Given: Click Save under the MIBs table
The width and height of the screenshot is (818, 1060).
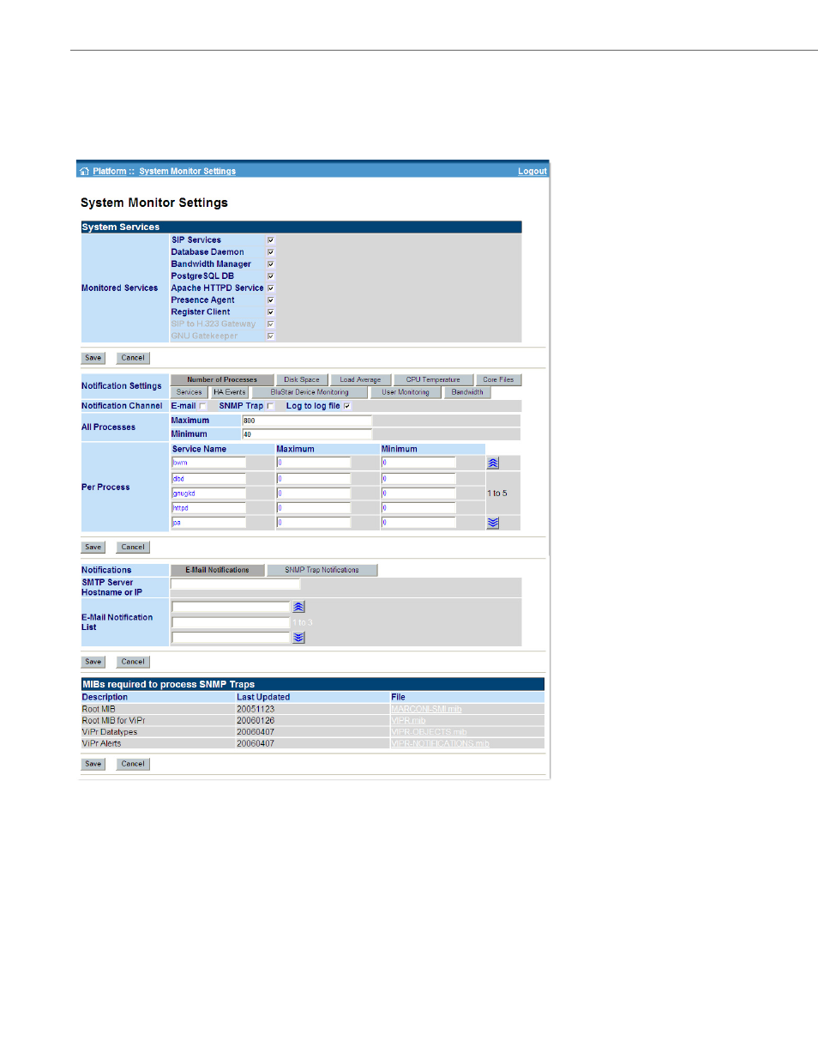Looking at the screenshot, I should (x=93, y=764).
